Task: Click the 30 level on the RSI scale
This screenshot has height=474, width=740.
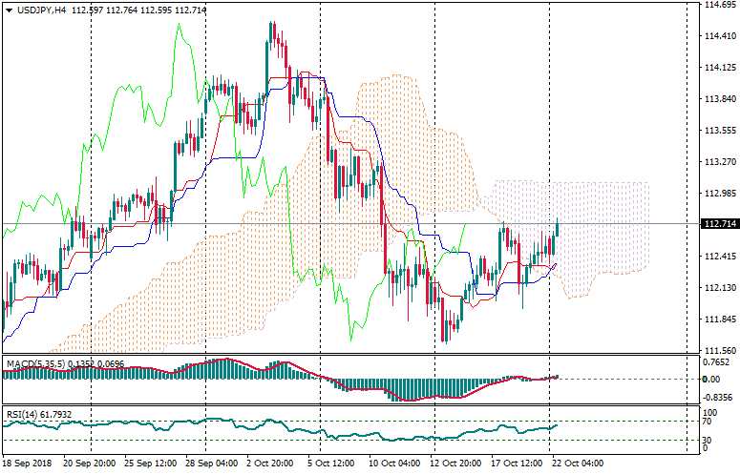Action: tap(708, 440)
